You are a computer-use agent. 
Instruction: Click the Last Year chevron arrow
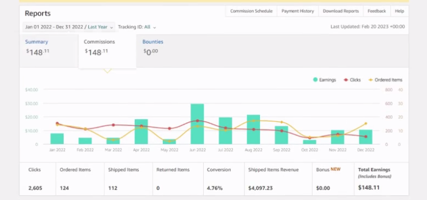tap(111, 27)
